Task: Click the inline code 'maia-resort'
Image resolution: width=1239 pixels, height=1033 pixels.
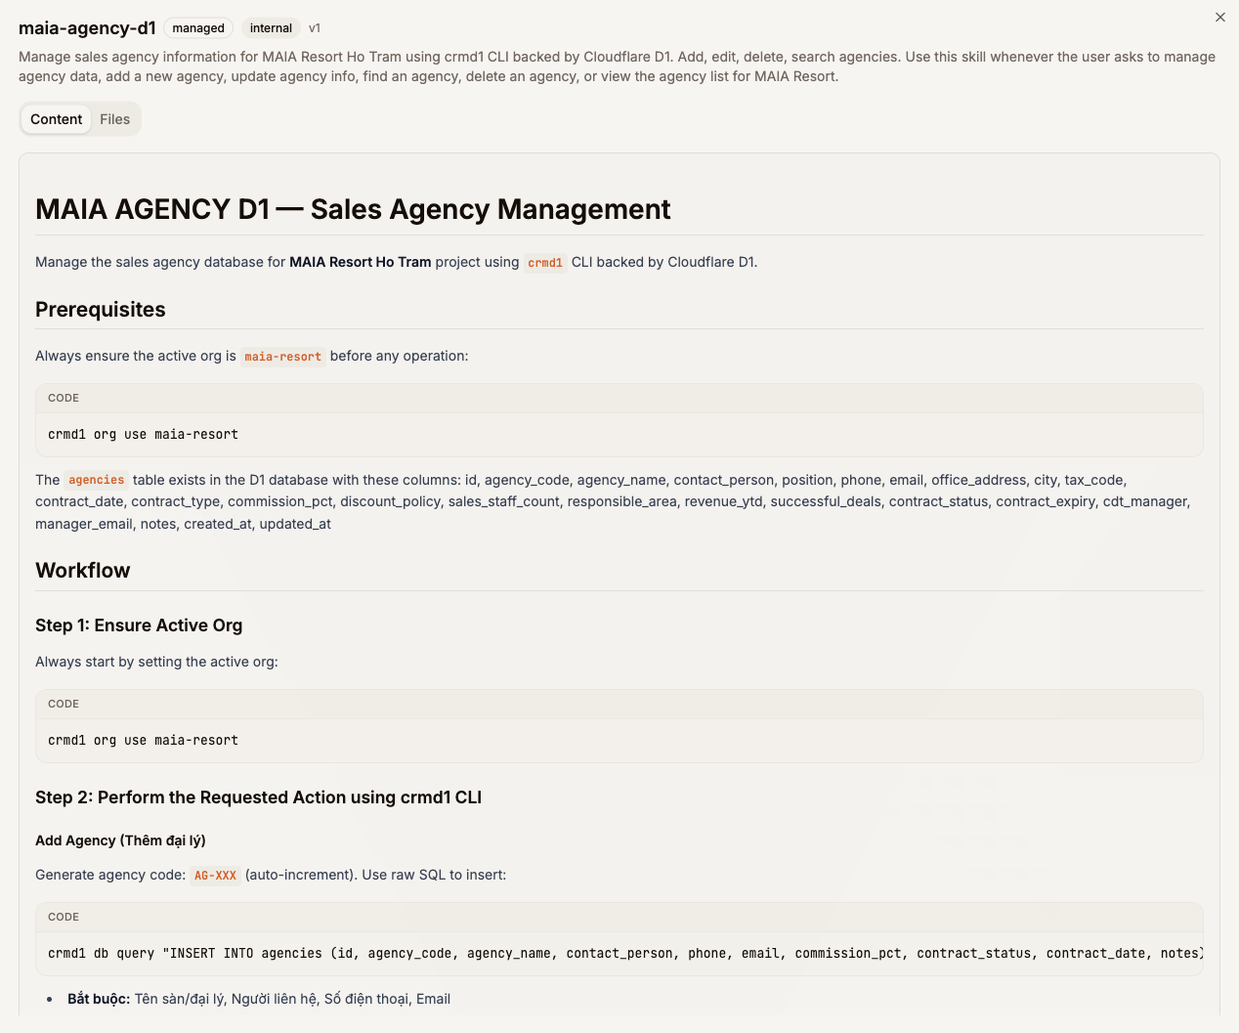Action: pos(282,357)
